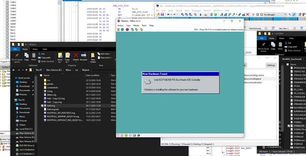Open the Debugger menu in IDA
Image resolution: width=306 pixels, height=156 pixels.
pos(196,10)
